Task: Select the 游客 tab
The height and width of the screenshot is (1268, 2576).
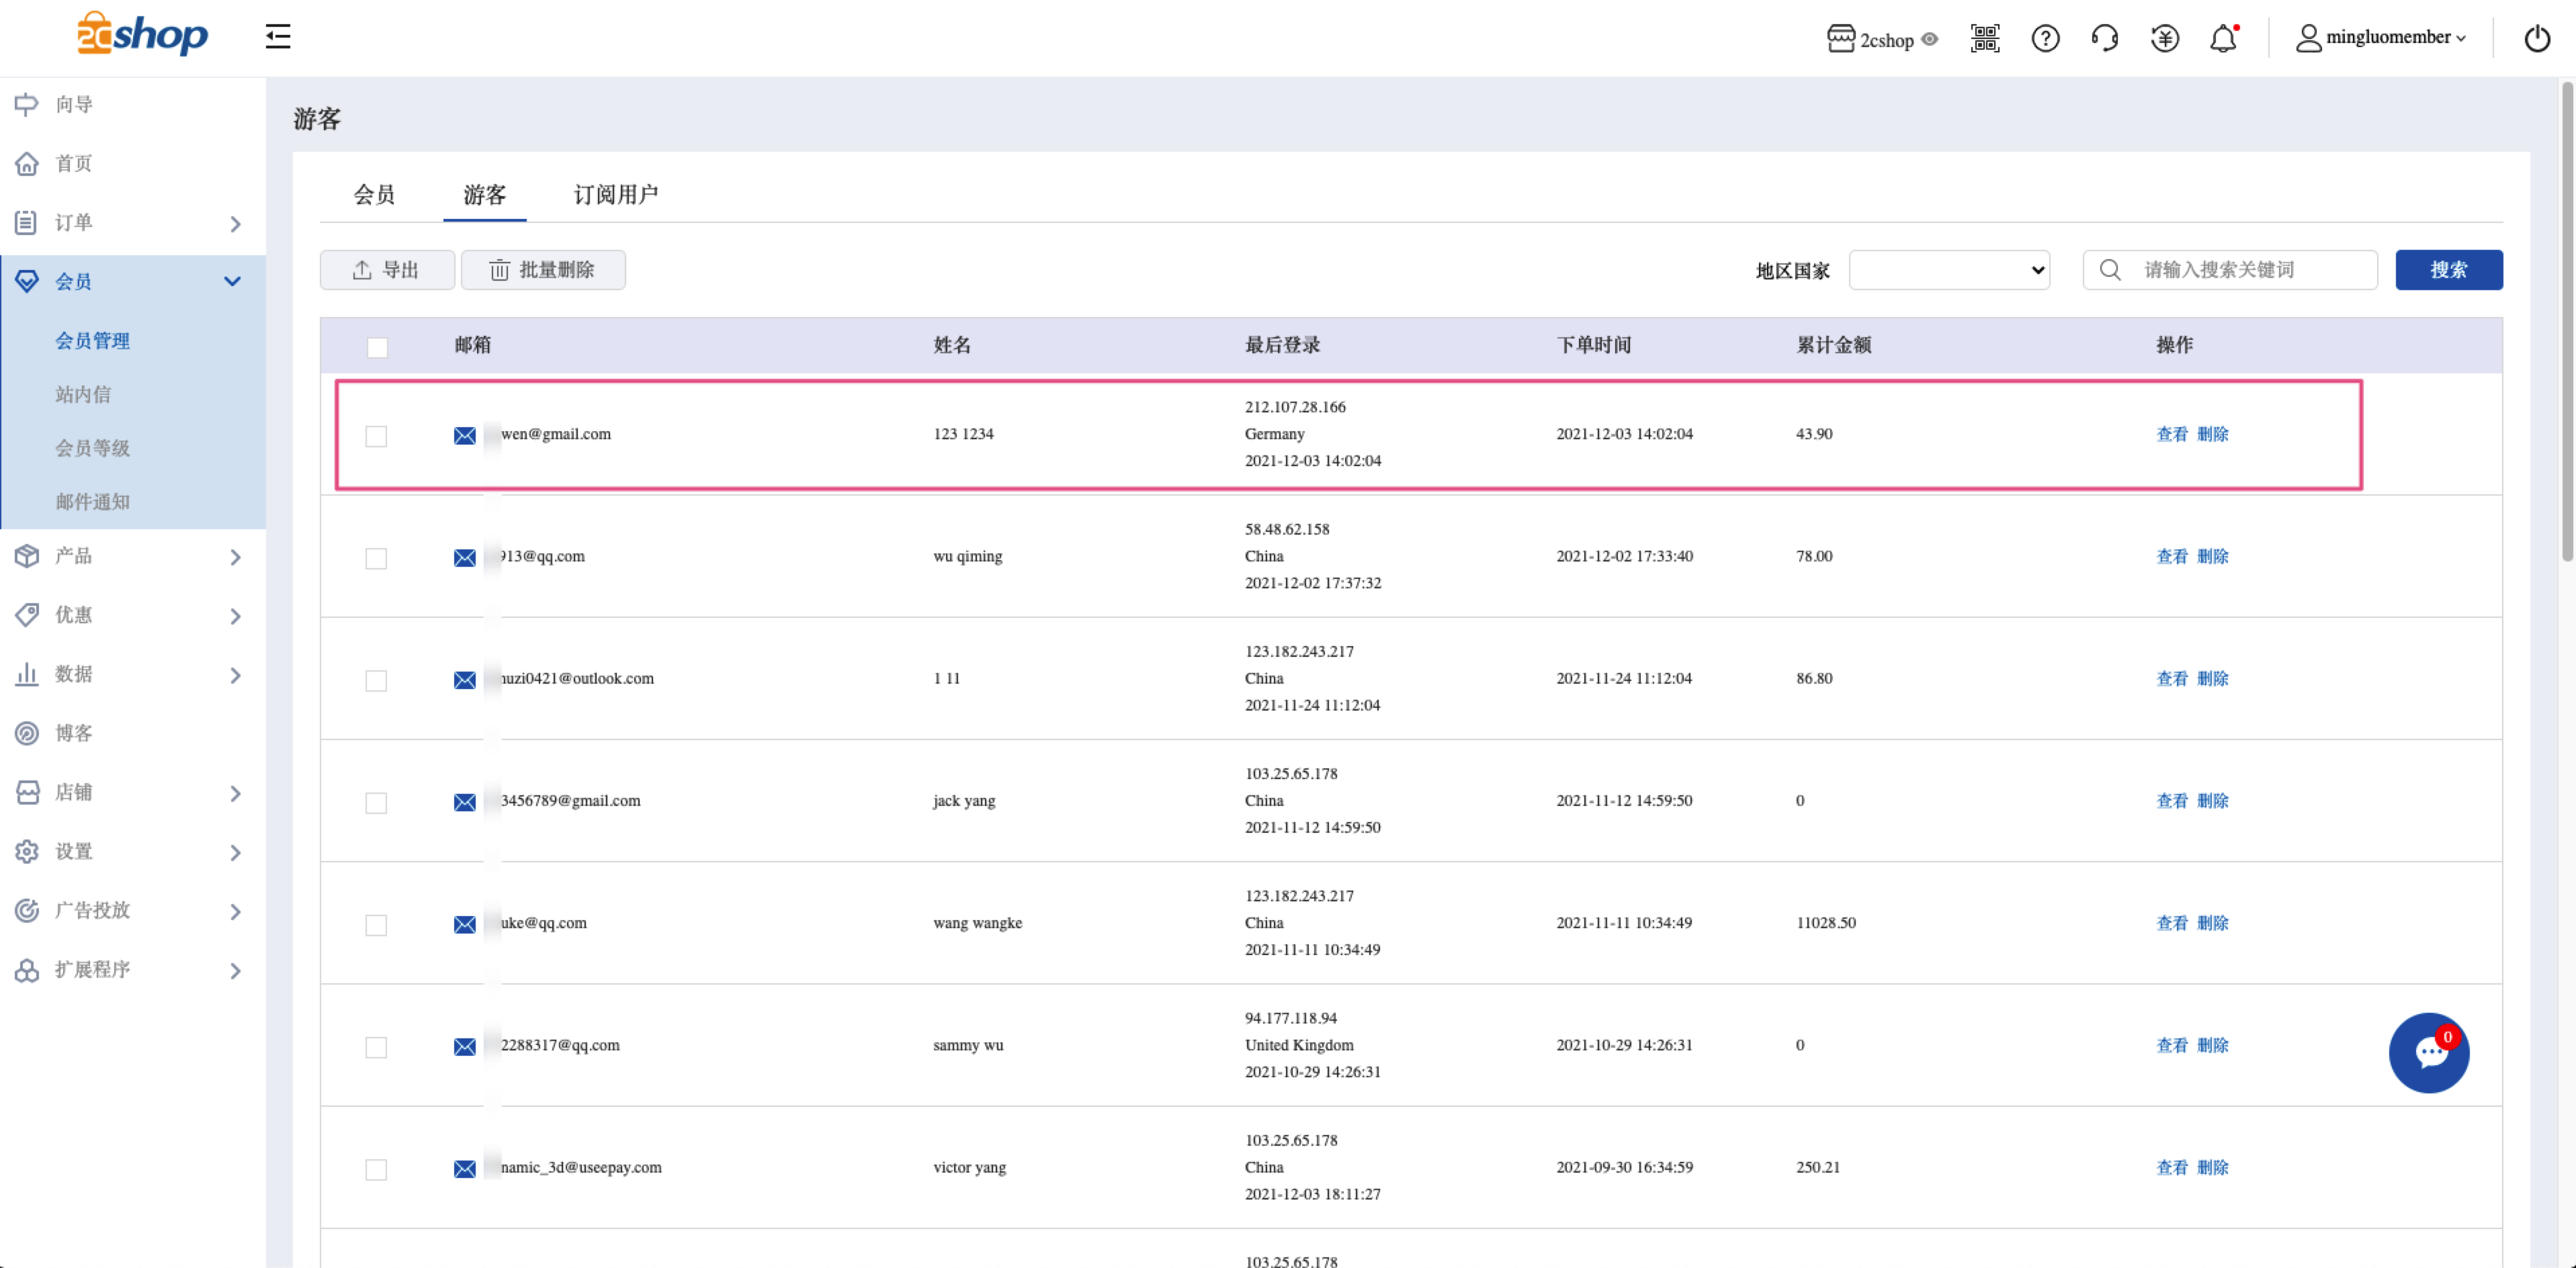Action: (x=485, y=195)
